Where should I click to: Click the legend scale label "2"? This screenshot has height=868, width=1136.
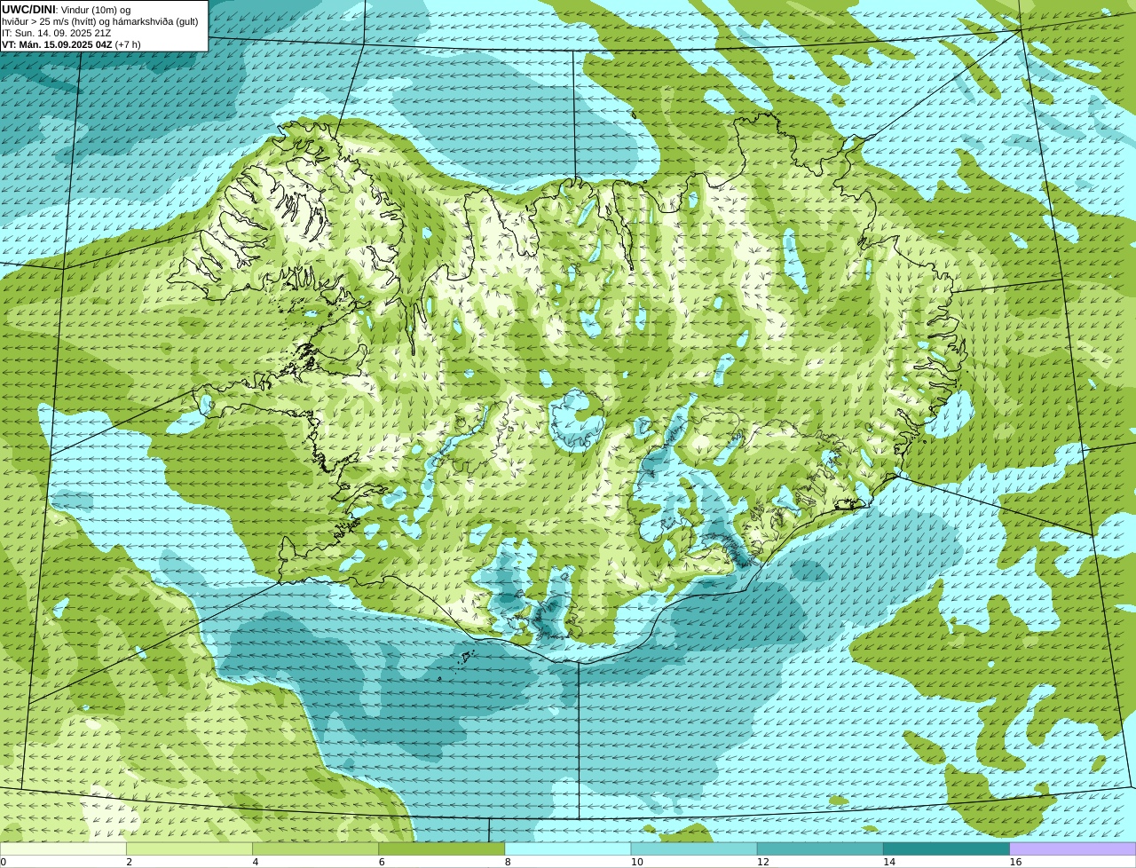point(129,862)
